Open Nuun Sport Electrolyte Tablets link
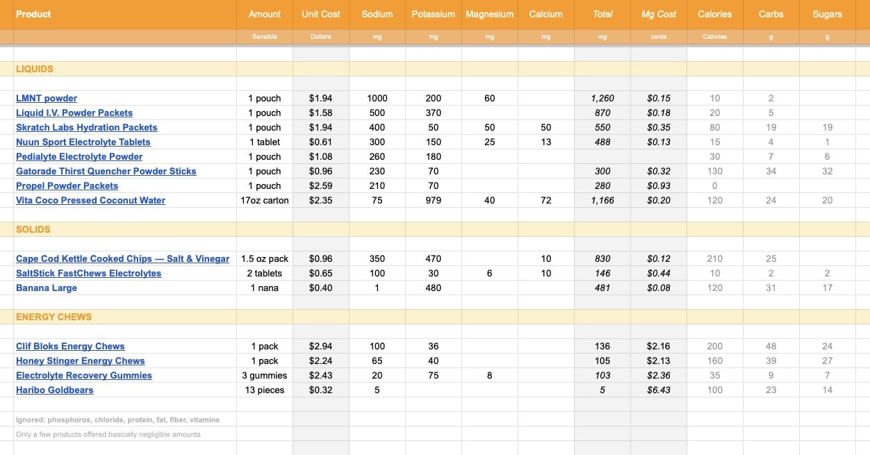Image resolution: width=870 pixels, height=455 pixels. (x=83, y=142)
